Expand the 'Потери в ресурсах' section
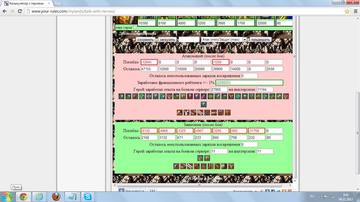This screenshot has width=360, height=202. pos(204,178)
